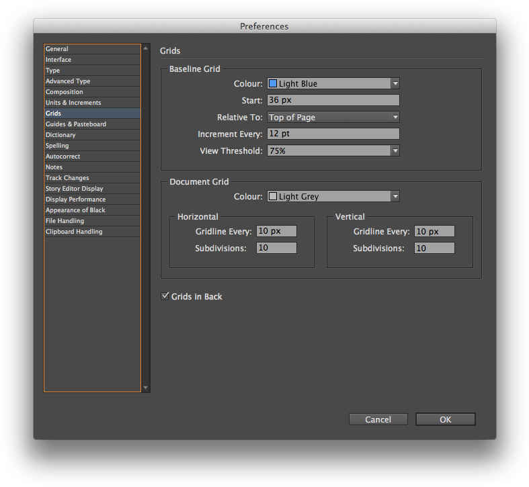The width and height of the screenshot is (529, 487).
Task: Toggle the Grids in Back checkbox
Action: click(165, 296)
